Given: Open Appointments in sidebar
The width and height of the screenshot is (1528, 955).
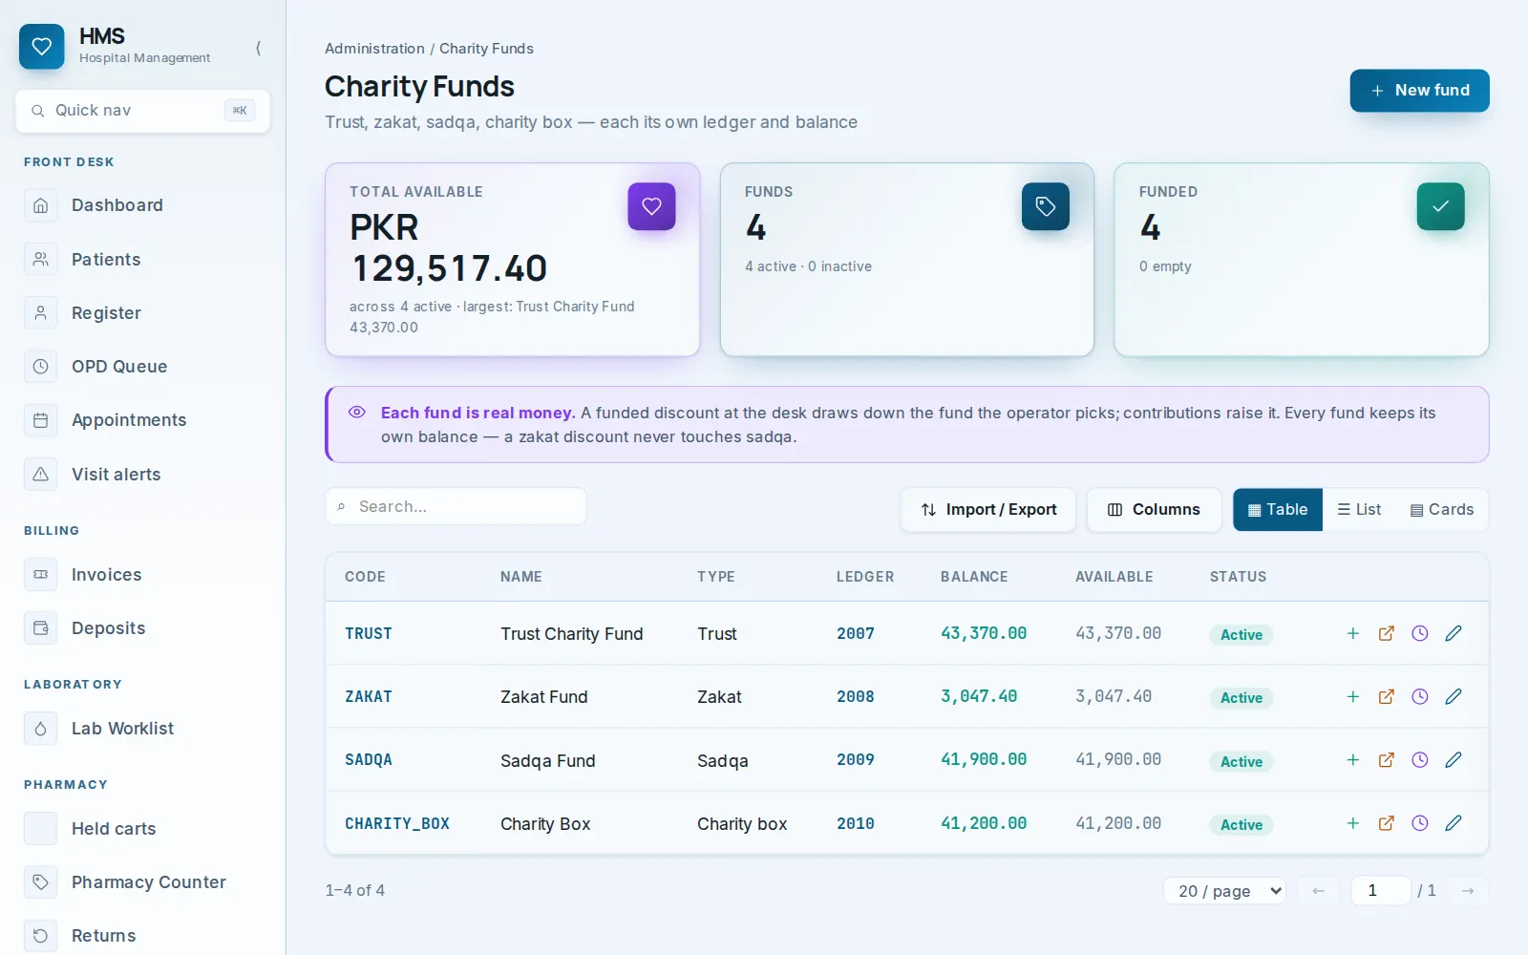Looking at the screenshot, I should [143, 420].
